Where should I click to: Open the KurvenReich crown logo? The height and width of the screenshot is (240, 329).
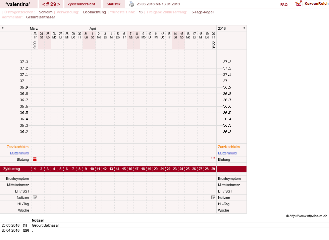298,3
